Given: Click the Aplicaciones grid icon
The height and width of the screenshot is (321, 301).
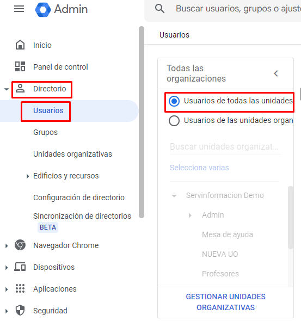Looking at the screenshot, I should tap(20, 288).
